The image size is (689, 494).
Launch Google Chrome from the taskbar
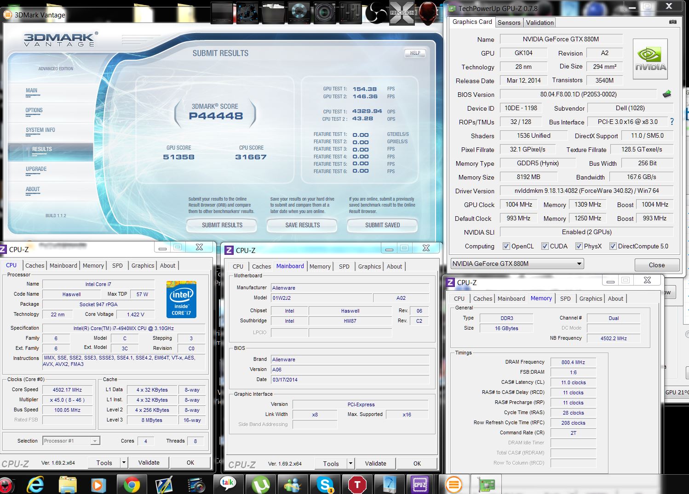[x=132, y=485]
